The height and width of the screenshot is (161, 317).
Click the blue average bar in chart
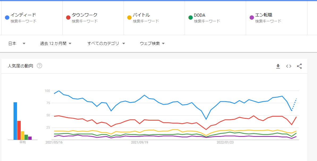[x=15, y=121]
